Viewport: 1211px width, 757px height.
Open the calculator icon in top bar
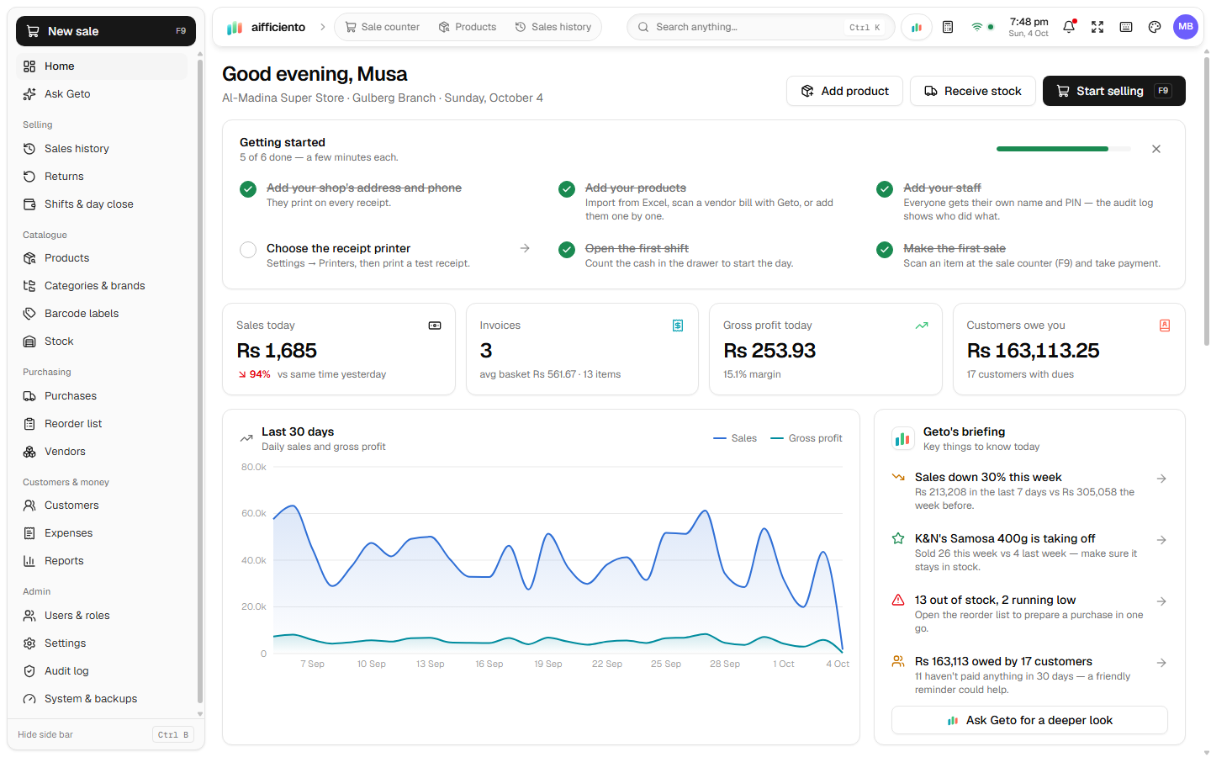(948, 27)
